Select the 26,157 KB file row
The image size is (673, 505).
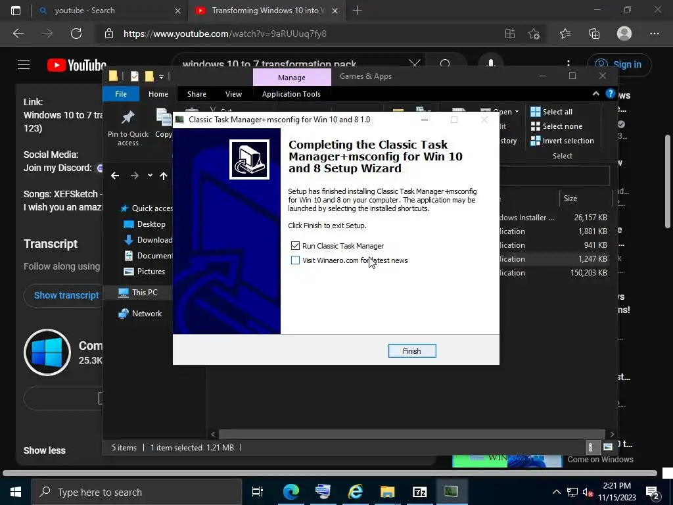(553, 217)
